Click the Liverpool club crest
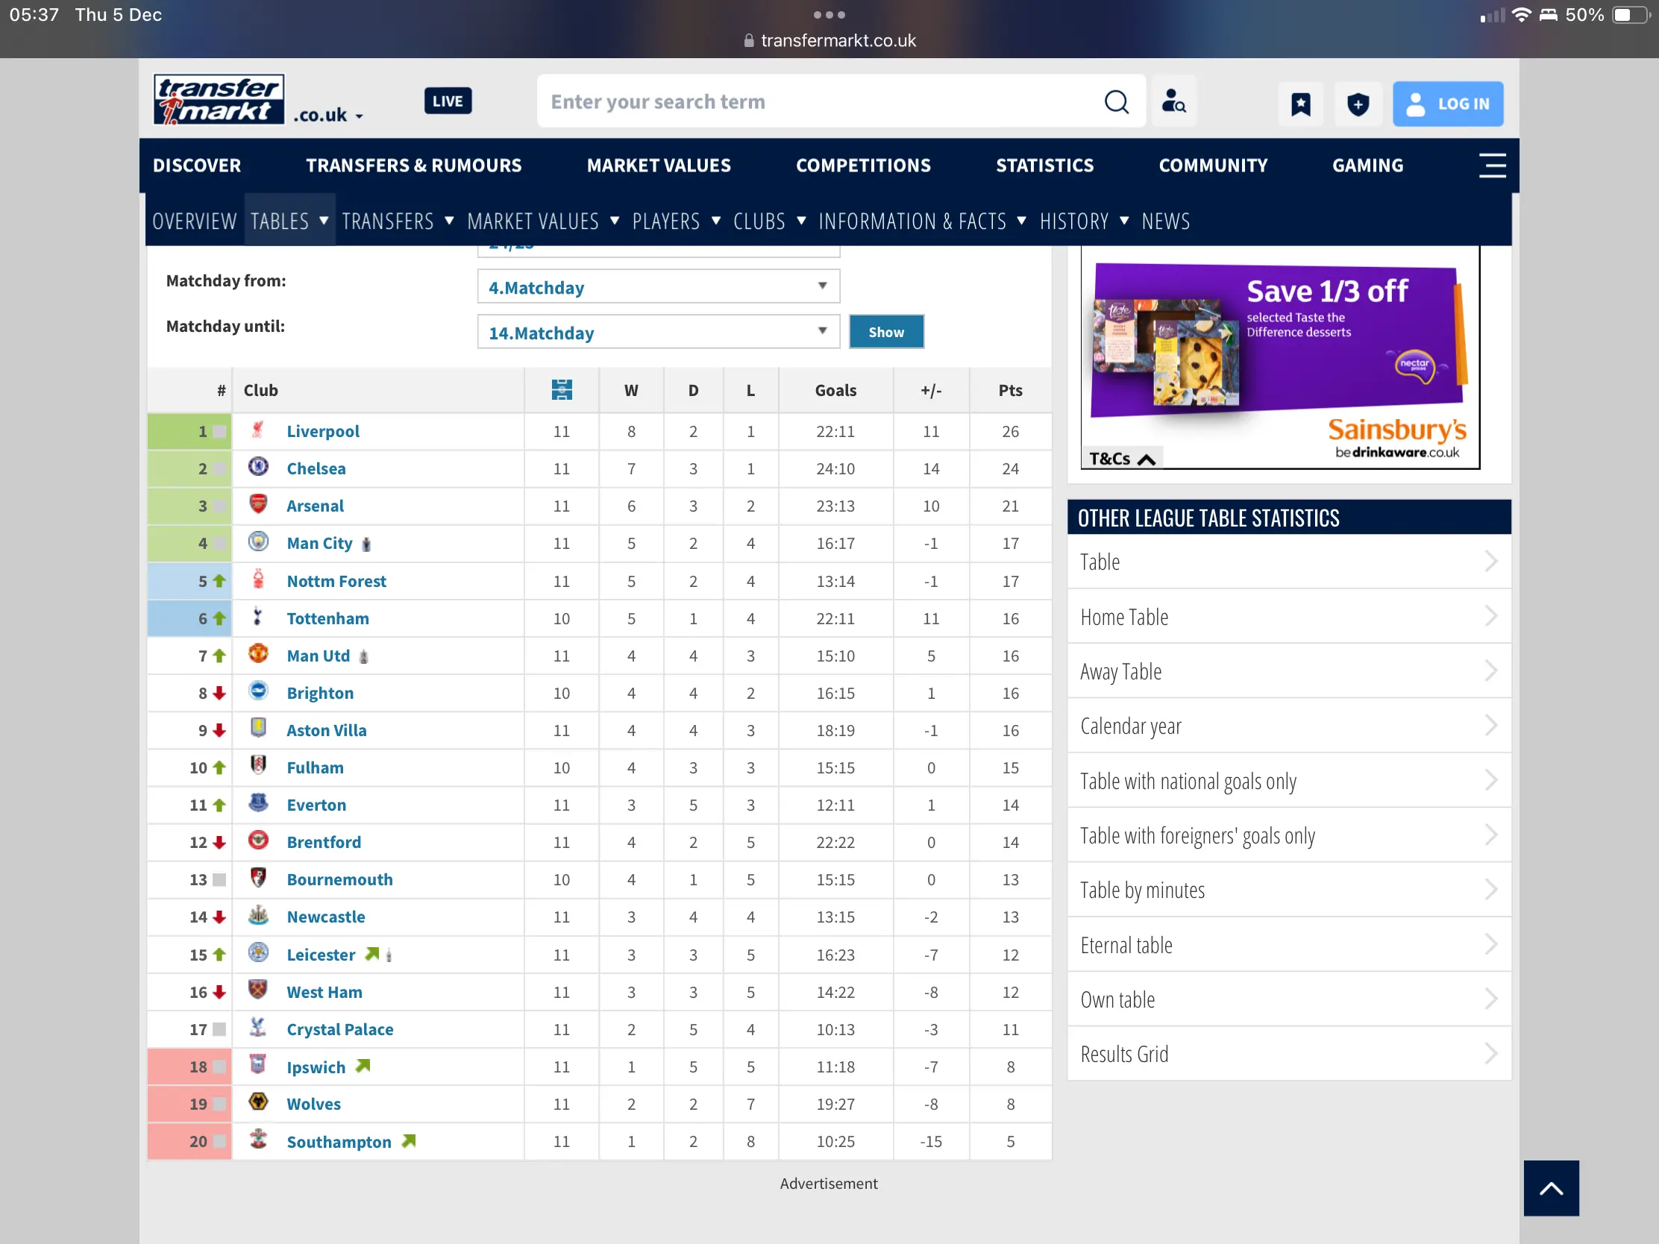This screenshot has height=1244, width=1659. (x=258, y=430)
